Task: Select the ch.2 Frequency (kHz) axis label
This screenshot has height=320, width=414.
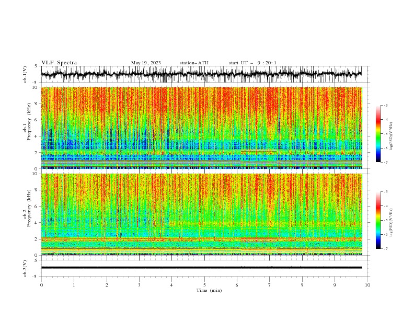Action: (x=28, y=208)
